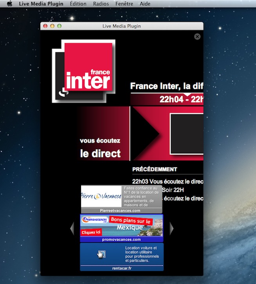Click the Pierre & Vacances logo image
This screenshot has height=284, width=256.
pos(101,197)
